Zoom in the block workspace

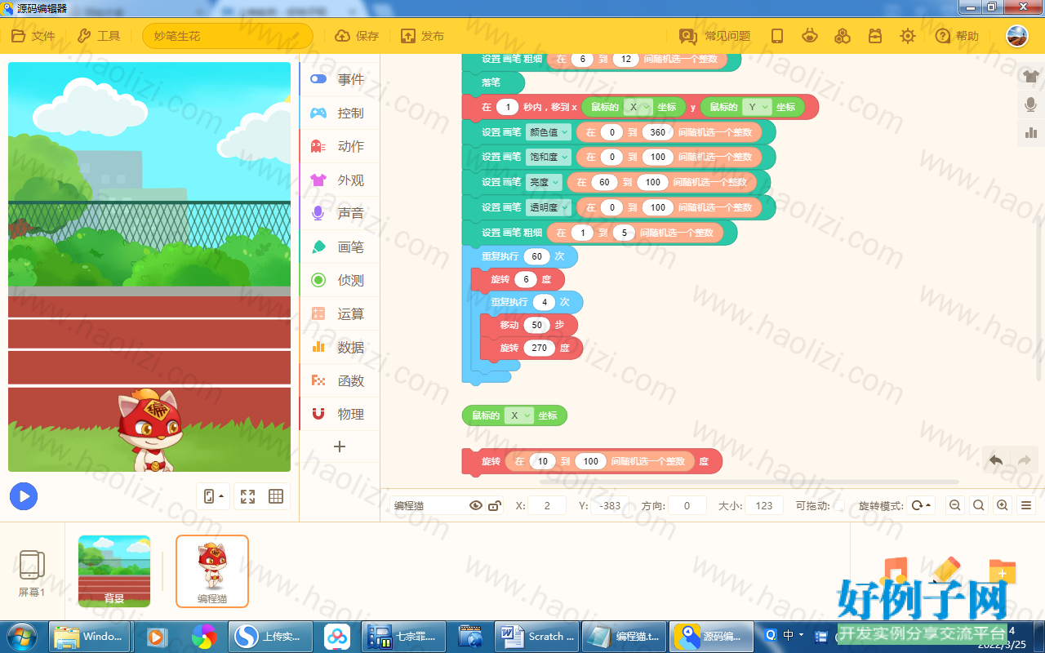pos(1003,505)
